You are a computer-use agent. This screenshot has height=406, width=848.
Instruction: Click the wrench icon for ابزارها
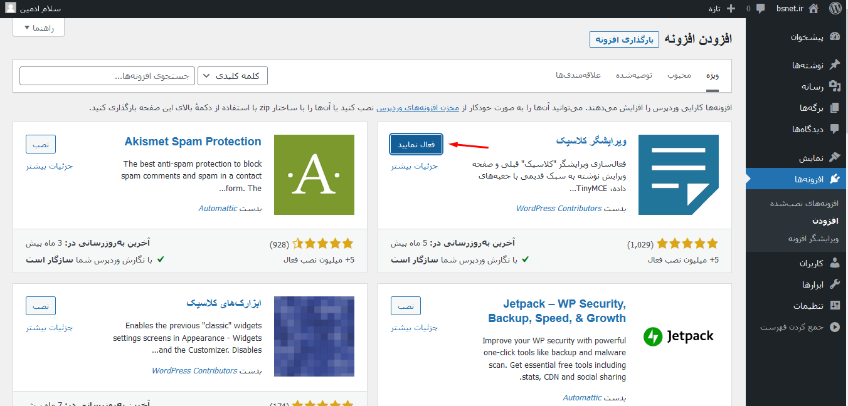tap(834, 284)
